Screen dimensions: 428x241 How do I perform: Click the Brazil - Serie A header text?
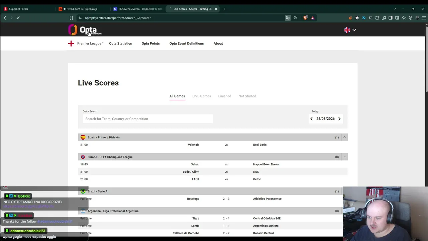click(97, 191)
